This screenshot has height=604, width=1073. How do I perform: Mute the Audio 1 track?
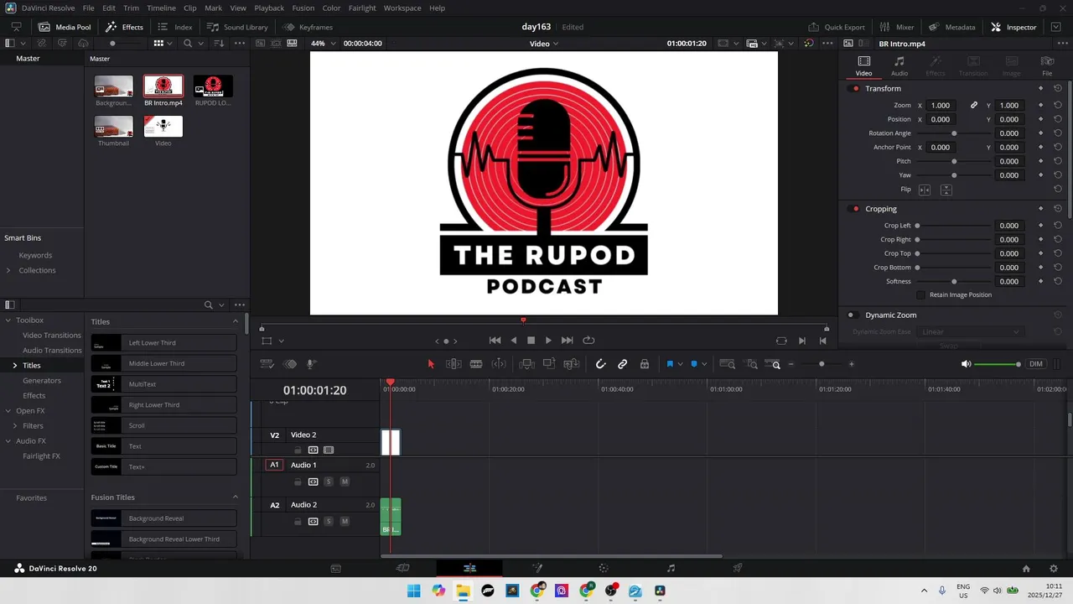click(345, 482)
